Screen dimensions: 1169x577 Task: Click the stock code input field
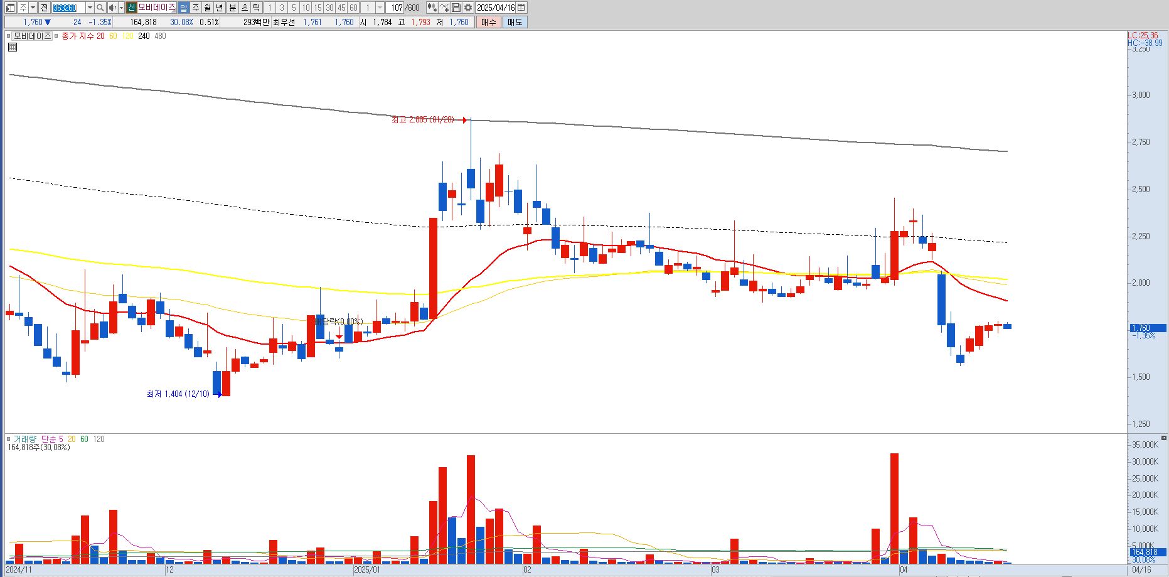(x=68, y=8)
